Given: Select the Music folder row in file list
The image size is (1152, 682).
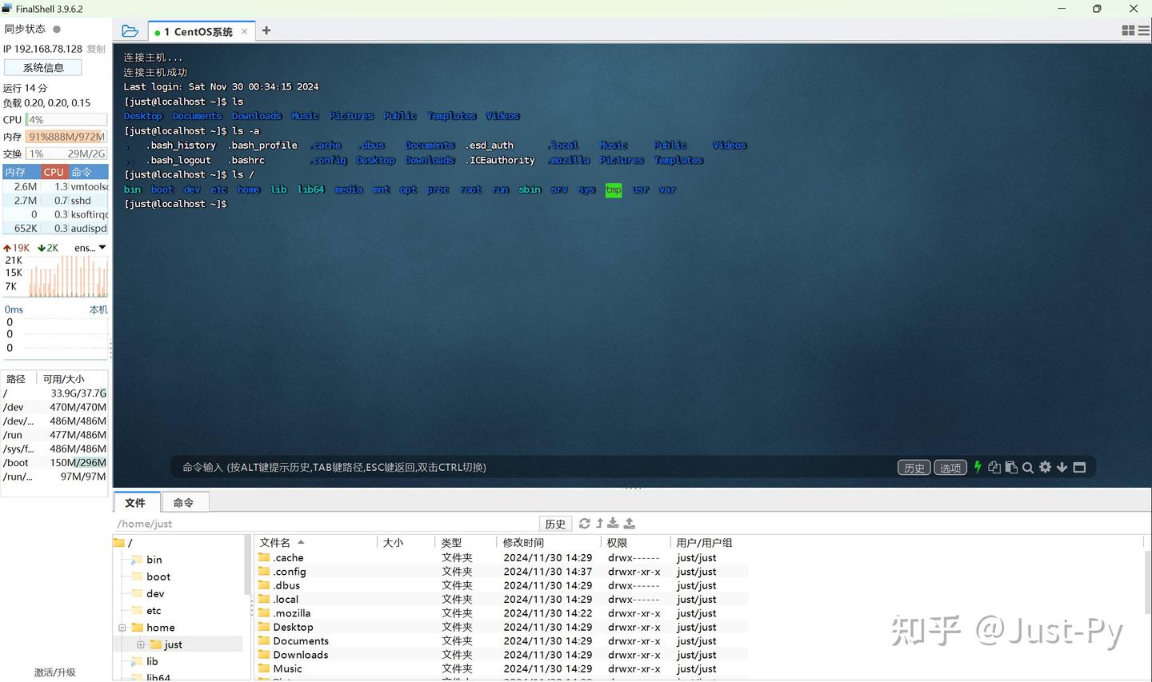Looking at the screenshot, I should coord(502,668).
